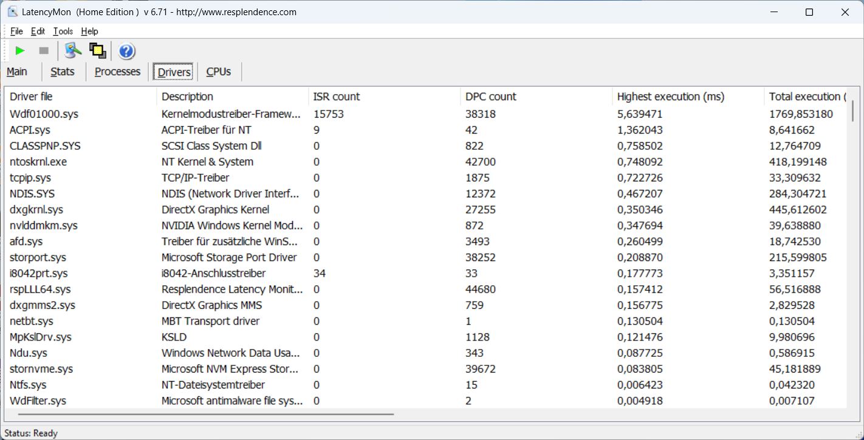Select the netbt.sys driver row
Viewport: 864px width, 440px height.
tap(425, 321)
